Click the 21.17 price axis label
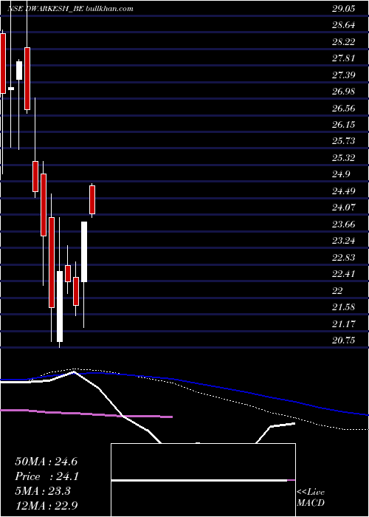Image resolution: width=369 pixels, height=517 pixels. tap(344, 323)
